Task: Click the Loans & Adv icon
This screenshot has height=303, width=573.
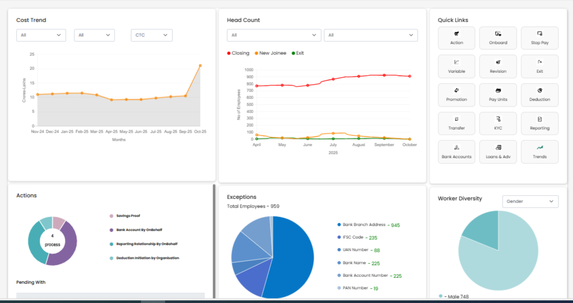Action: click(x=498, y=152)
